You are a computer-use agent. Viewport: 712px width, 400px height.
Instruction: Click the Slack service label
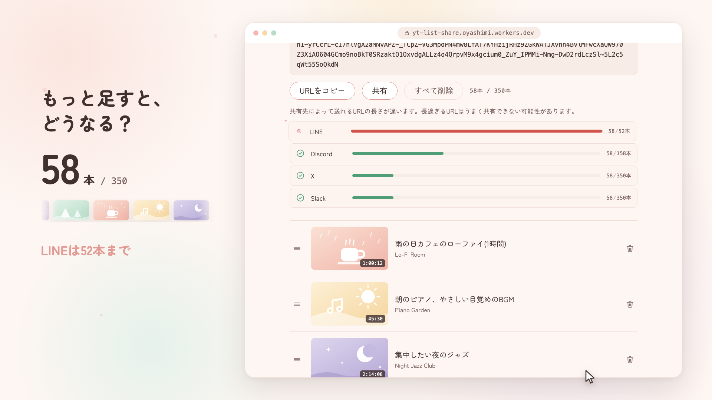point(318,199)
